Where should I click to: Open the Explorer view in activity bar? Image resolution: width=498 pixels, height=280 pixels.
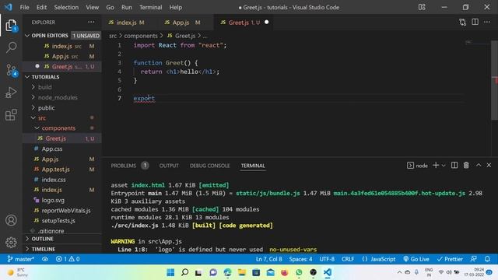pos(11,26)
